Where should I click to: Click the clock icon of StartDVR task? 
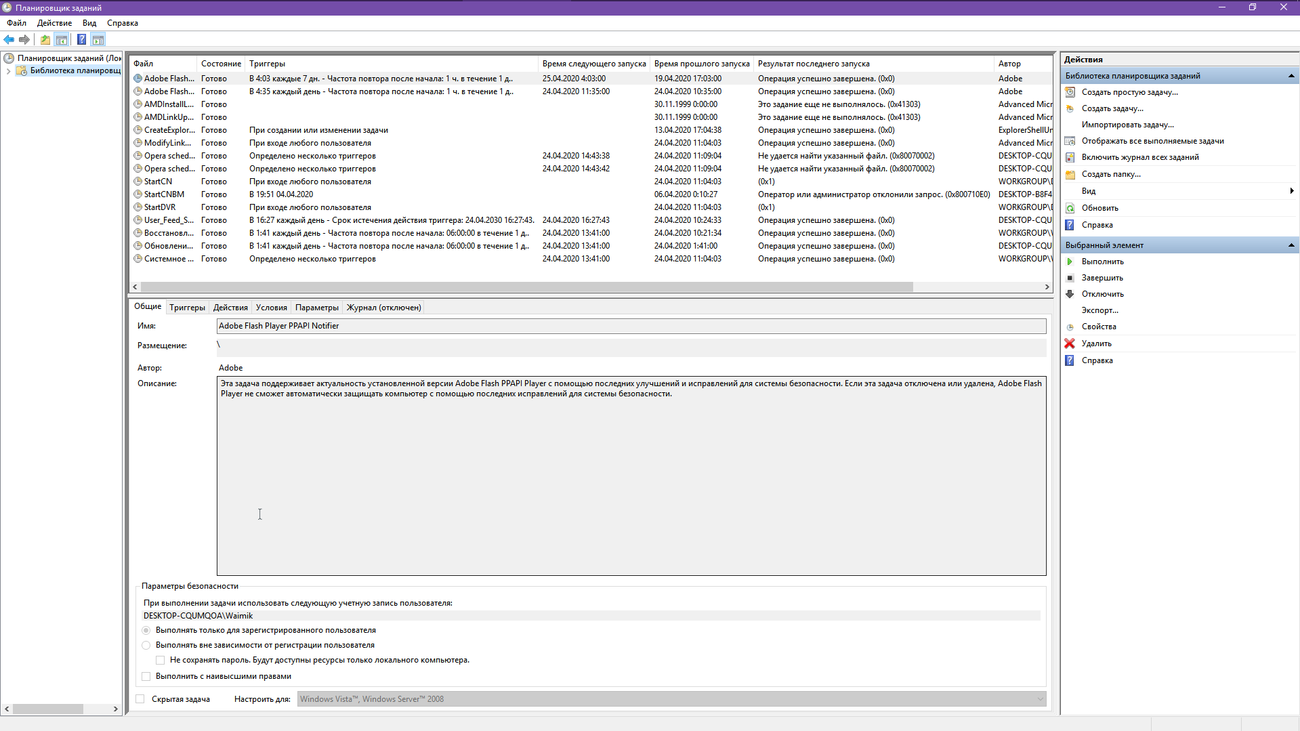click(x=138, y=207)
